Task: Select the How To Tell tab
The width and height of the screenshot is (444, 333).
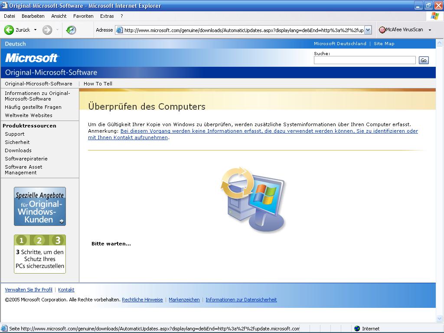Action: [x=98, y=84]
